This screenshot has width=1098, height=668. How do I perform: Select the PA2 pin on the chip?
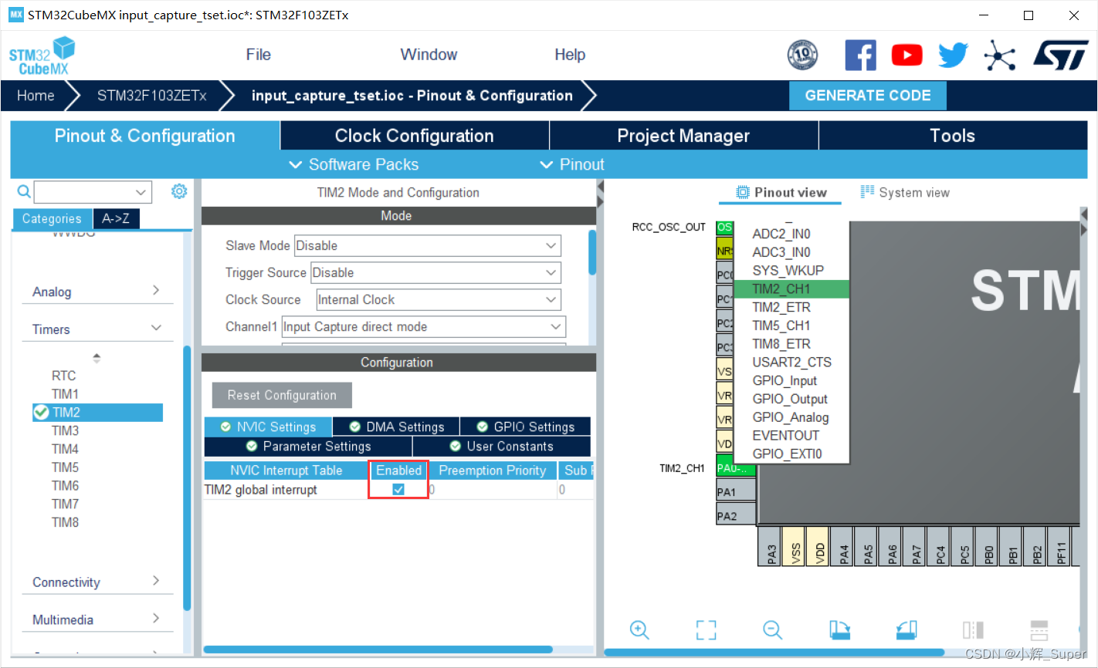736,515
